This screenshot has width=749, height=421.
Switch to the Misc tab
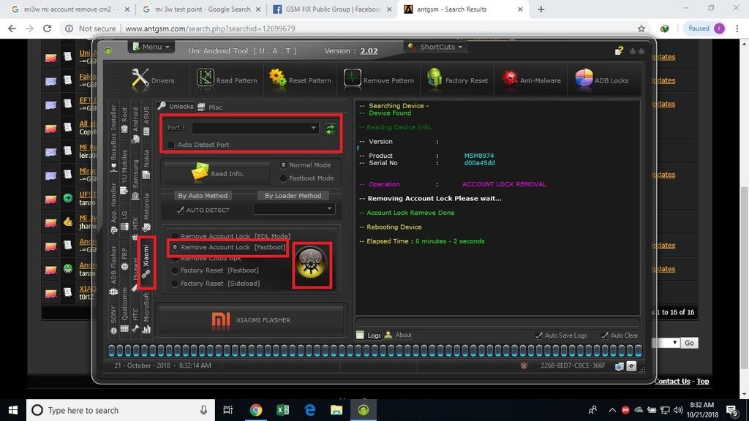210,107
